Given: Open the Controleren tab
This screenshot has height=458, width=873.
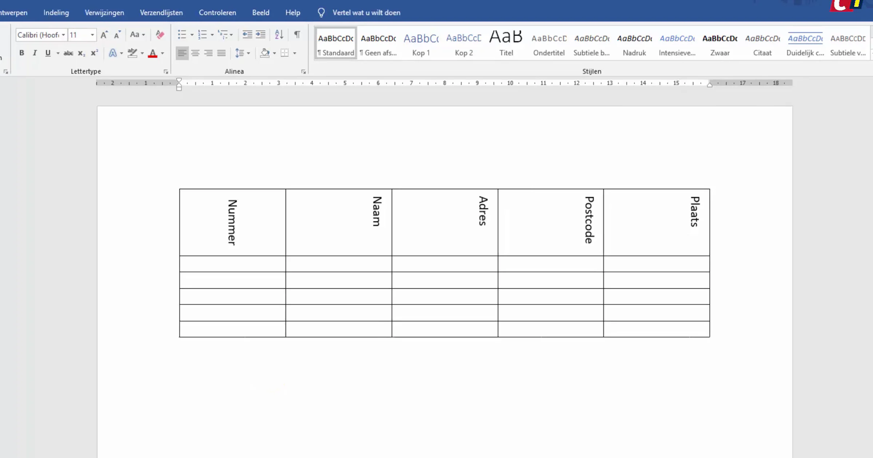Looking at the screenshot, I should [x=217, y=12].
